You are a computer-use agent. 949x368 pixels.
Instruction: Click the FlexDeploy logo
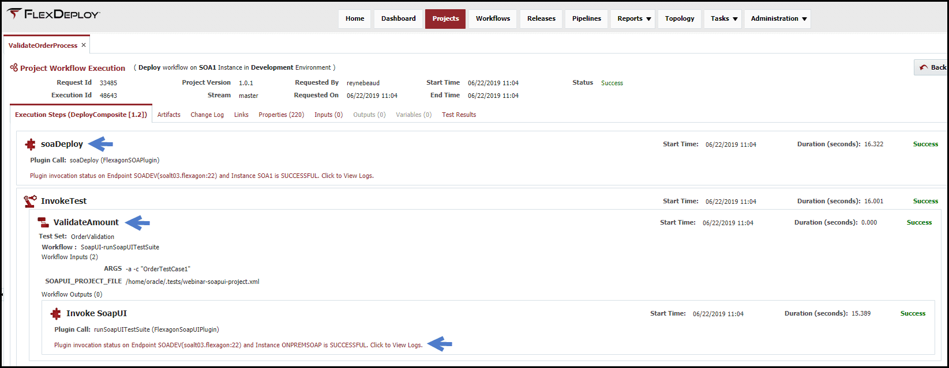click(53, 14)
